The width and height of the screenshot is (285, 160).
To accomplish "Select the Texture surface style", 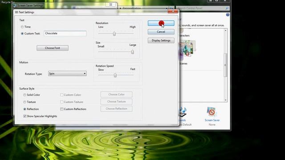I will point(25,102).
